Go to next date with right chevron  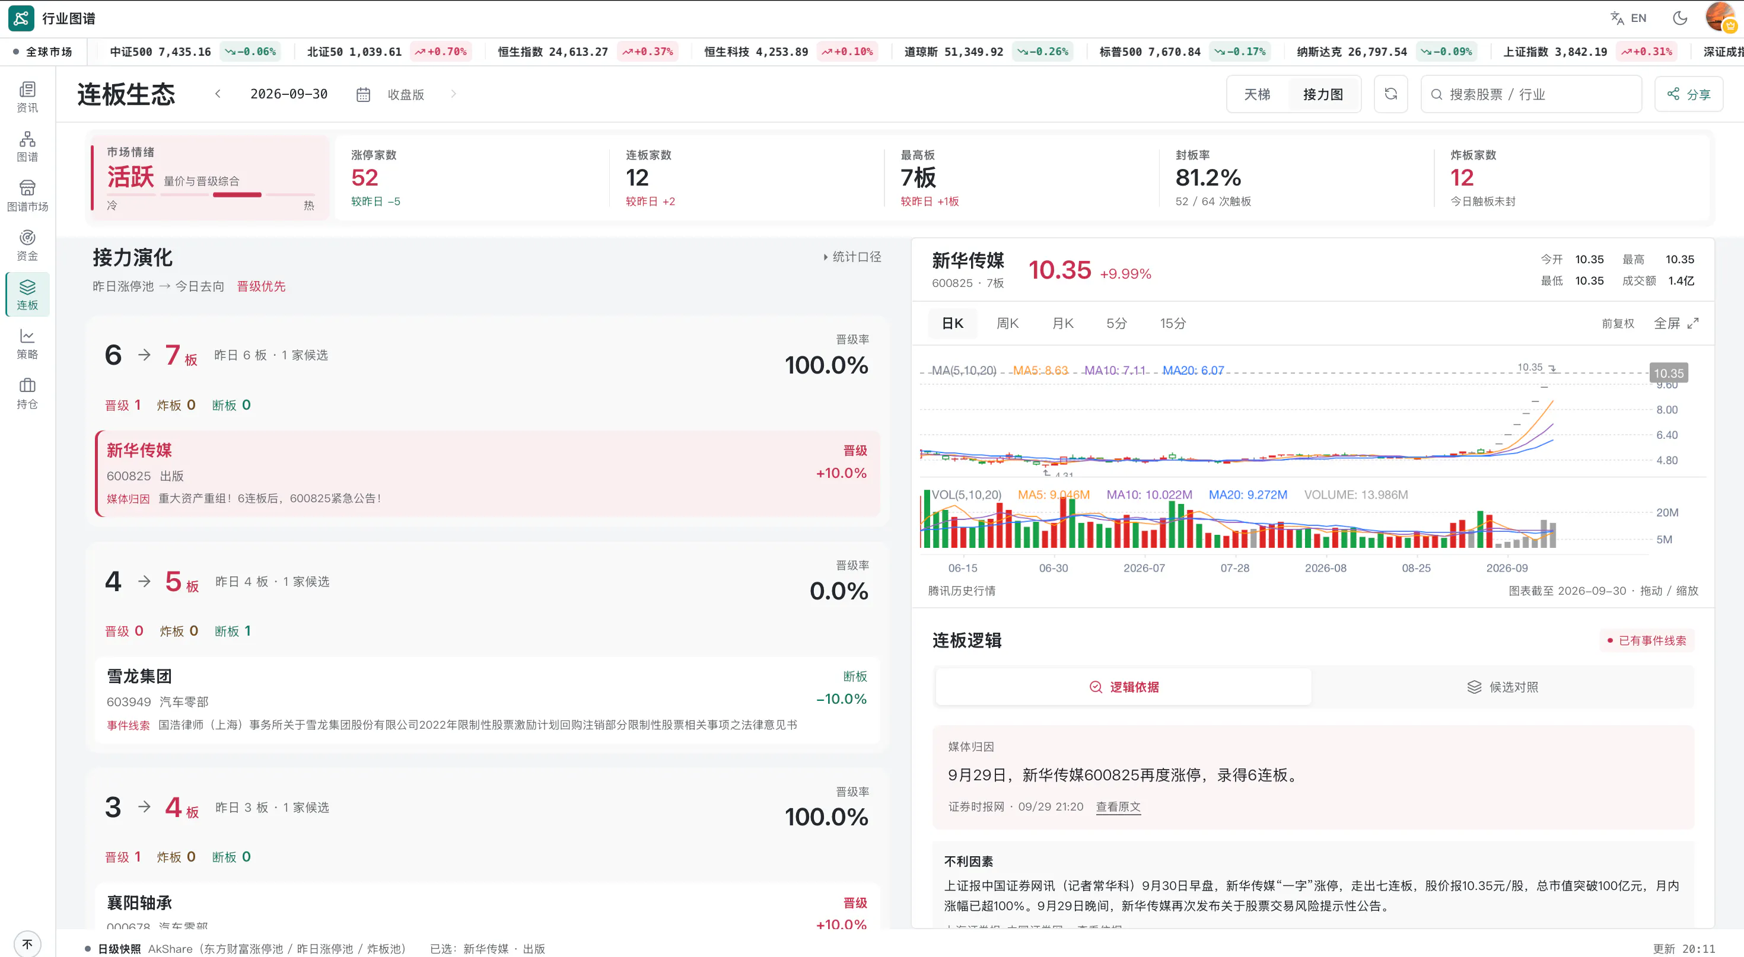point(453,94)
